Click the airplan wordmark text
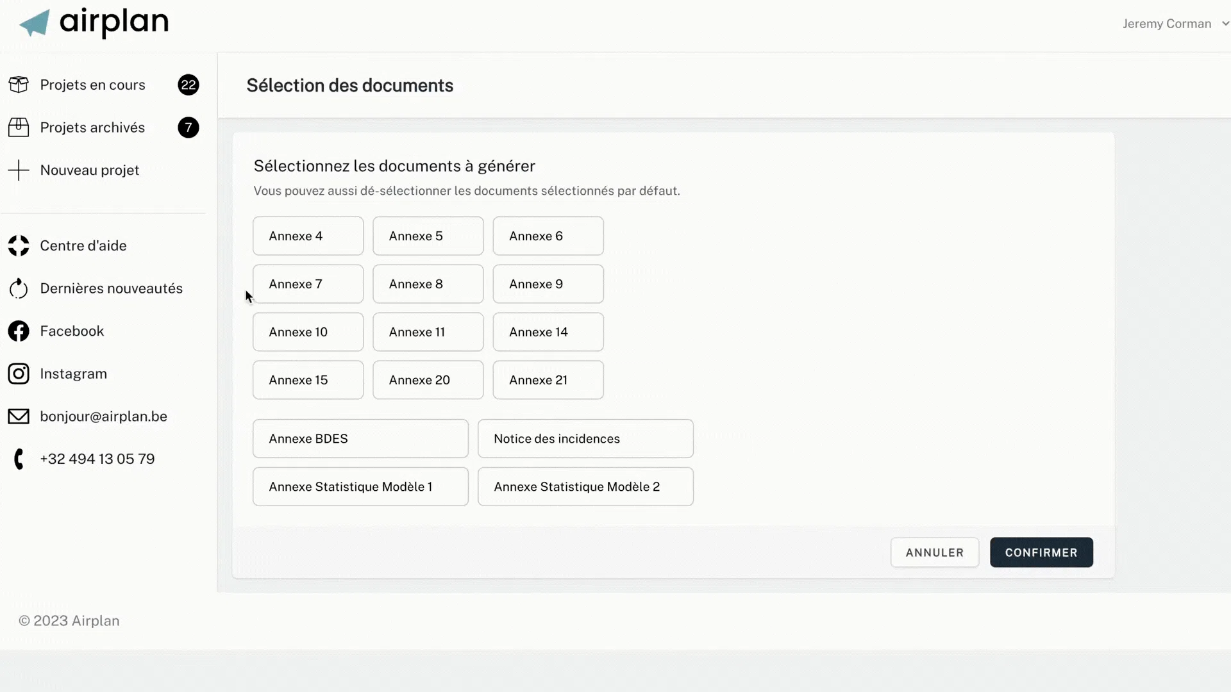Viewport: 1231px width, 692px height. [114, 23]
